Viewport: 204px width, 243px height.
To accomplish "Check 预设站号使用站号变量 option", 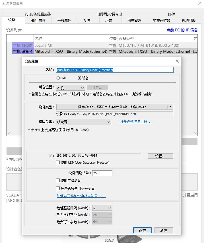I will 58,189.
